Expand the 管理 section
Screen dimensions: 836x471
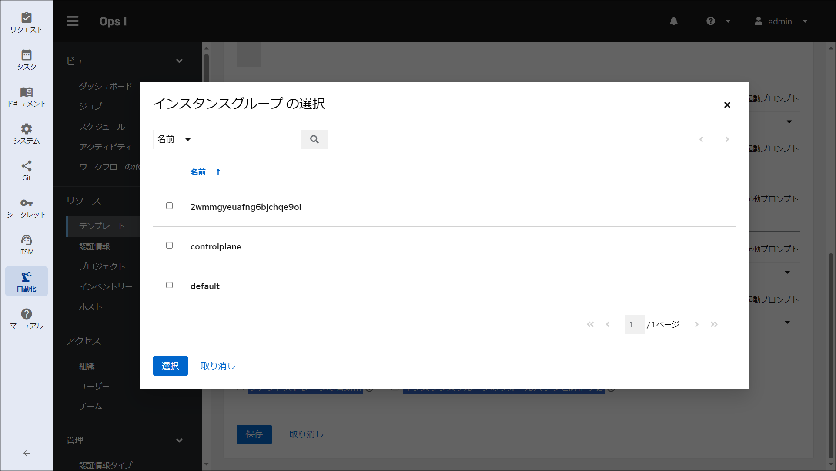179,440
